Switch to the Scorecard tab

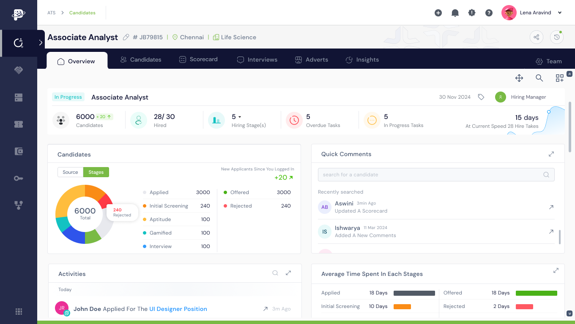(x=198, y=59)
